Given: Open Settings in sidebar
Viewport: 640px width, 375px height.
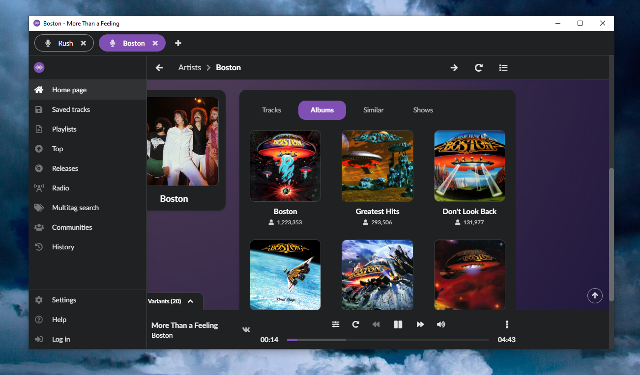Looking at the screenshot, I should [x=88, y=300].
